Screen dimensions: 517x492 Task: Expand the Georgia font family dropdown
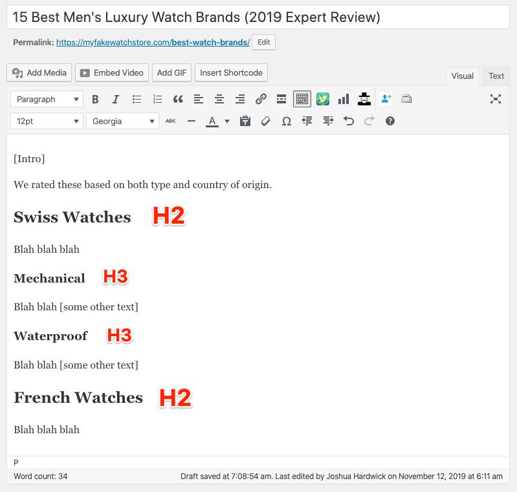coord(123,122)
